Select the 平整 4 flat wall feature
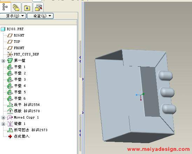Image resolution: width=192 pixels, height=154 pixels. [20, 86]
